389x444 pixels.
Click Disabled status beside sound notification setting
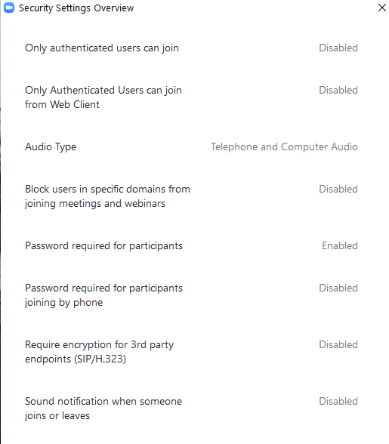[338, 401]
